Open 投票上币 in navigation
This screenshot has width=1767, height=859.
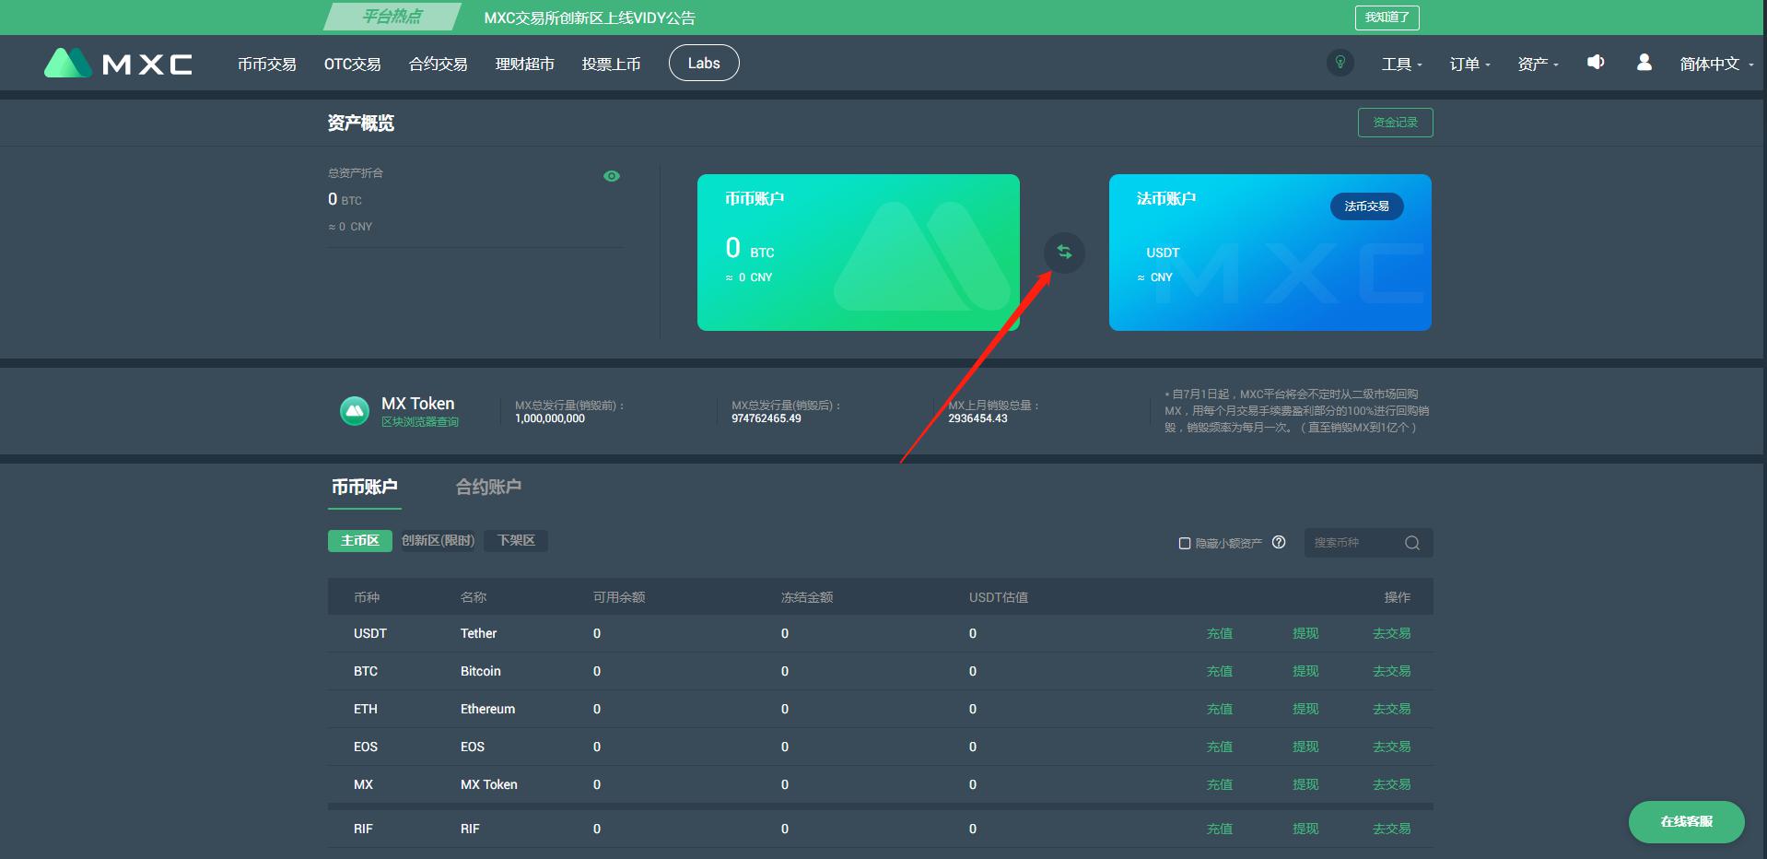pyautogui.click(x=612, y=64)
